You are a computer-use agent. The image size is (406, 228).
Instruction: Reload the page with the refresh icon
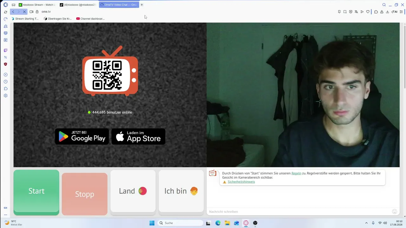coord(5,12)
